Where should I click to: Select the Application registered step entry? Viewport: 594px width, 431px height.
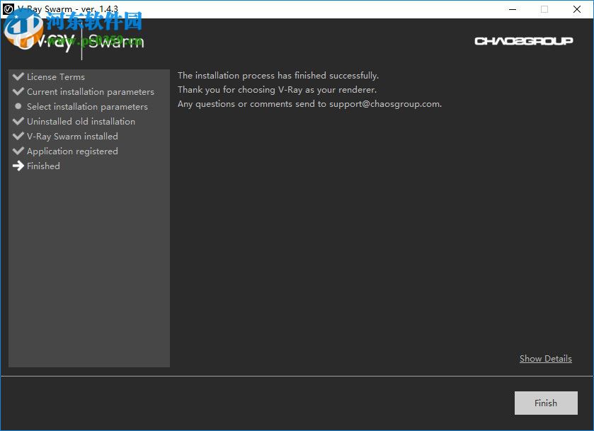coord(72,151)
